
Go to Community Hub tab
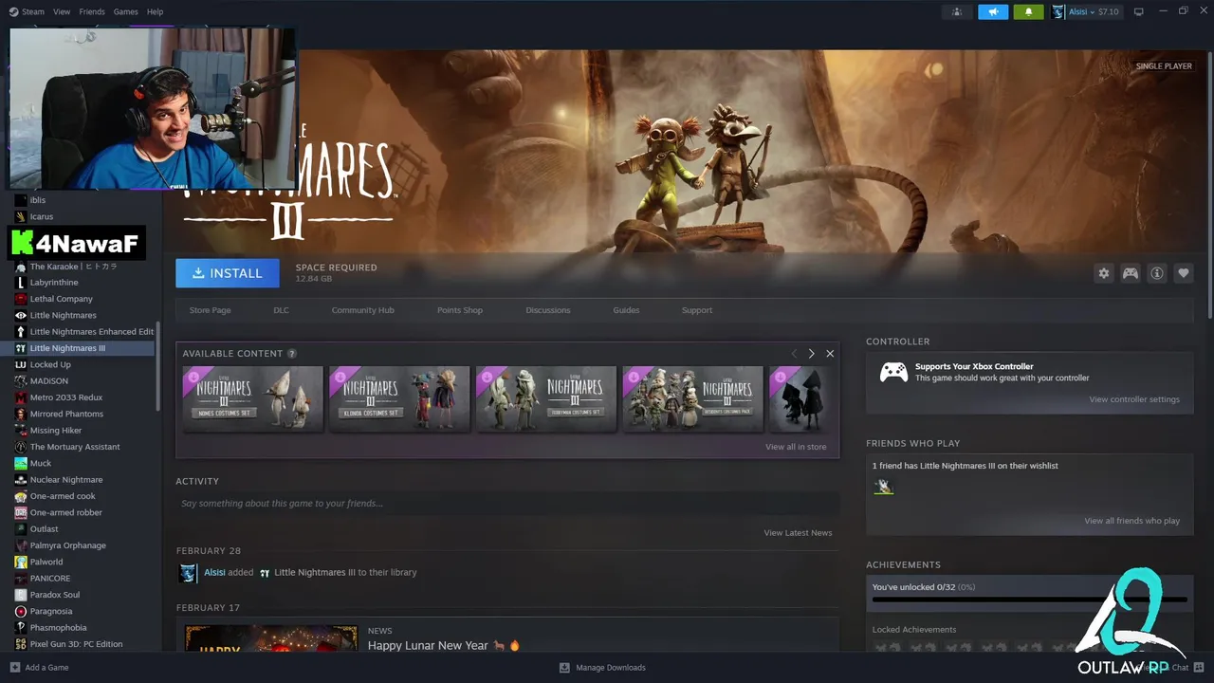[362, 310]
